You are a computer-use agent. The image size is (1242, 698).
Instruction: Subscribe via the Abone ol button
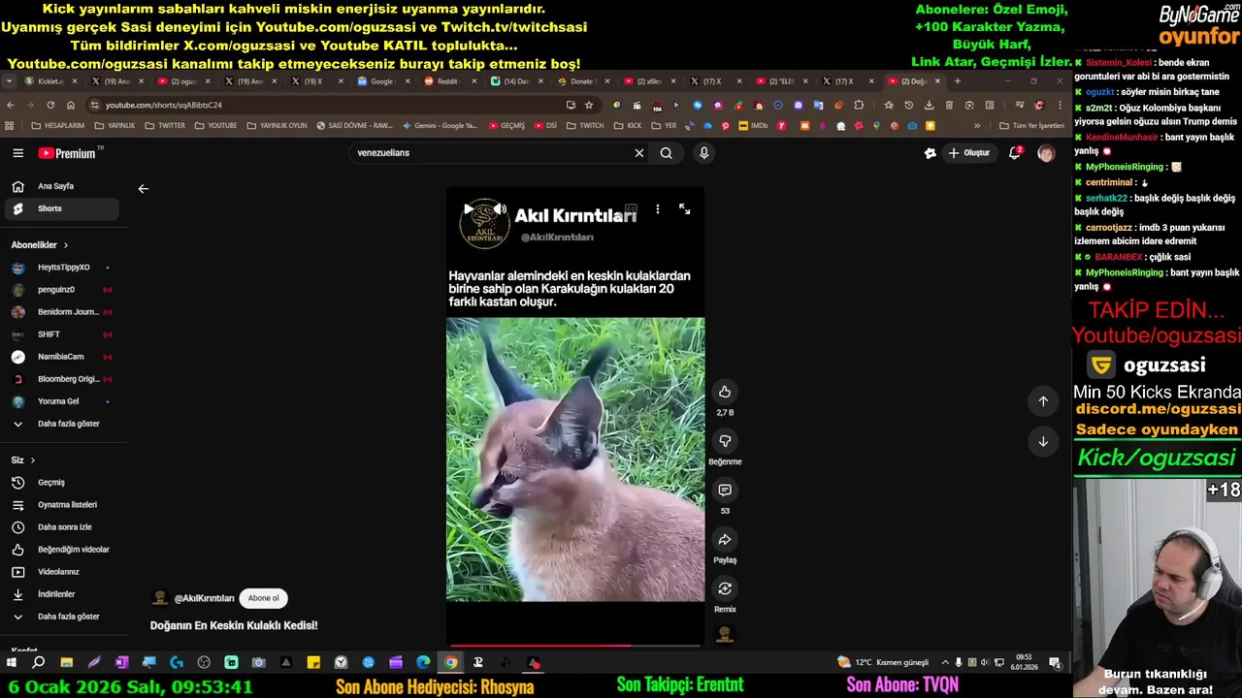(x=263, y=598)
